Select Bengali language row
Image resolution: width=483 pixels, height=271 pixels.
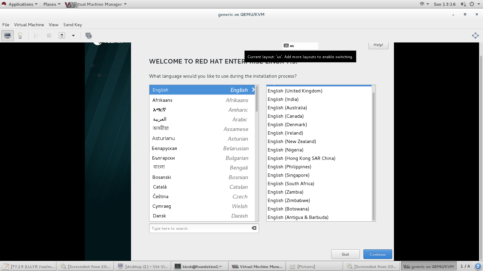point(202,167)
